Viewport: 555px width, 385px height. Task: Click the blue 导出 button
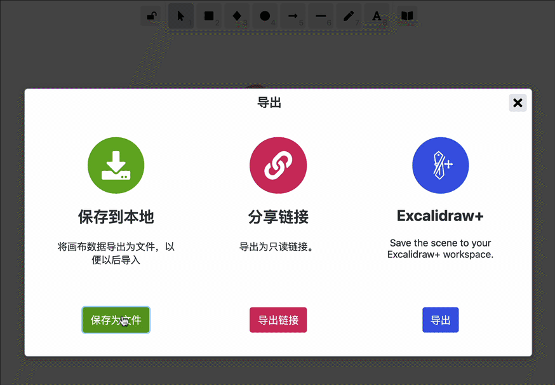[x=440, y=320]
